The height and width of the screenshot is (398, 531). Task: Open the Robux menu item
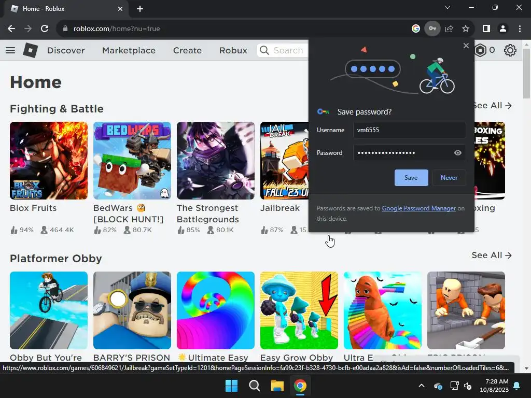point(233,50)
